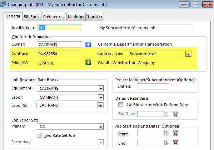Screen dimensions: 214x150
Task: Open Prime/JV lookup green arrow icon
Action: [x=88, y=62]
